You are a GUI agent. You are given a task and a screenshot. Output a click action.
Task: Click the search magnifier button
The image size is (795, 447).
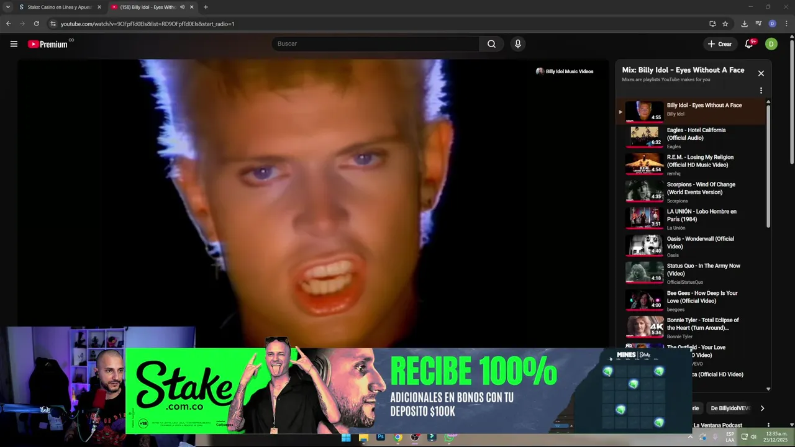tap(491, 44)
